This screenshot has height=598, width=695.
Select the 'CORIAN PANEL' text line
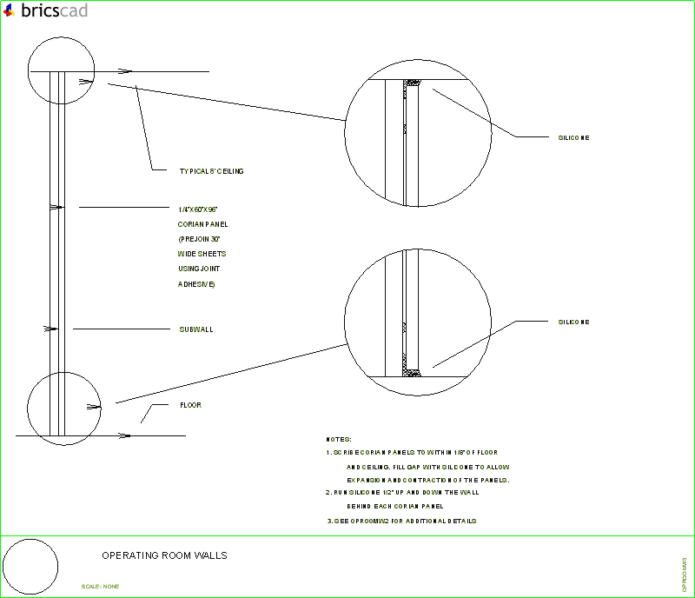pos(202,224)
